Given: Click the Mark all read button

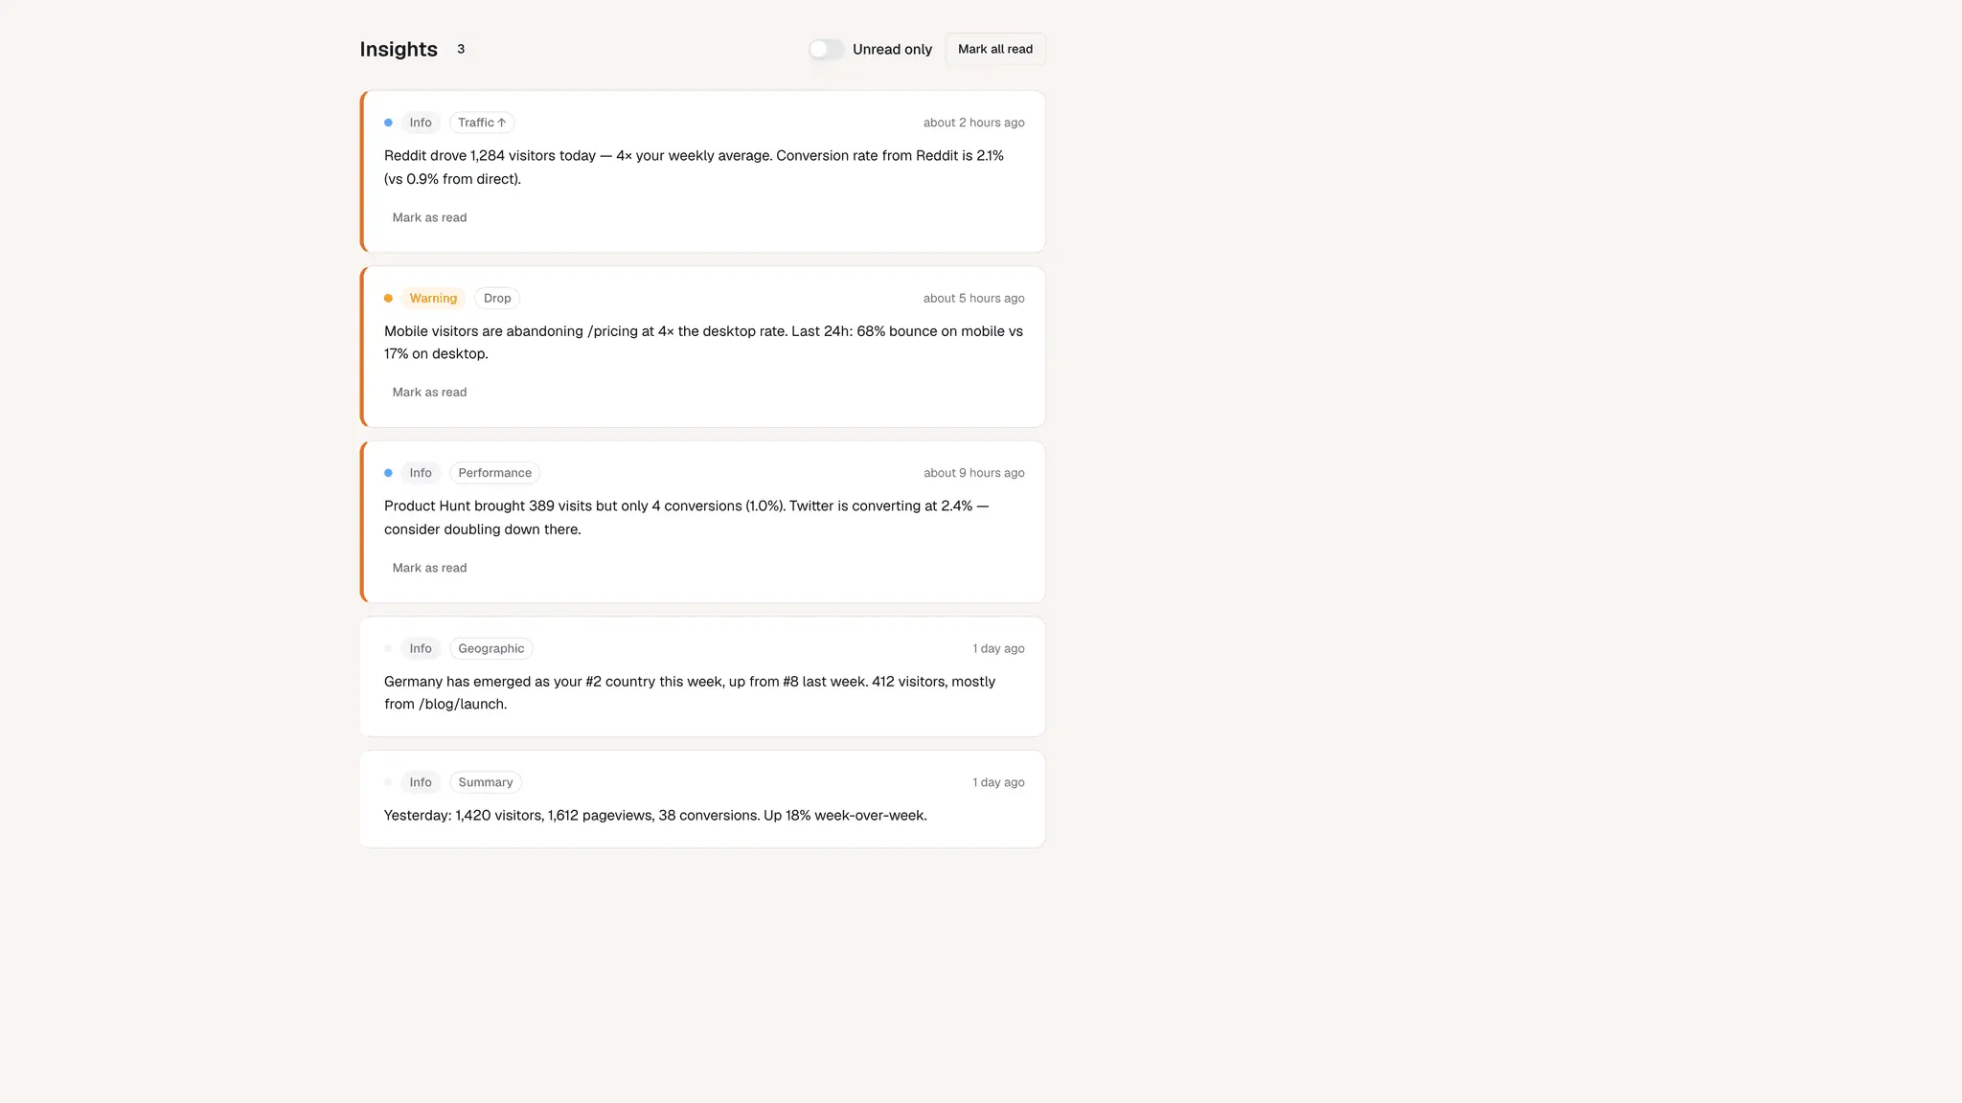Looking at the screenshot, I should point(995,49).
